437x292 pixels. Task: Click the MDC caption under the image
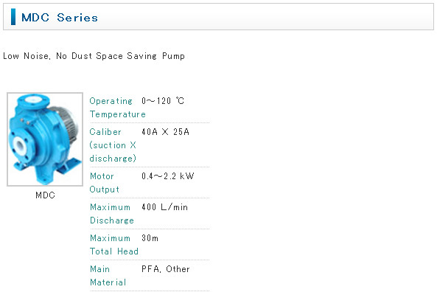pyautogui.click(x=45, y=195)
